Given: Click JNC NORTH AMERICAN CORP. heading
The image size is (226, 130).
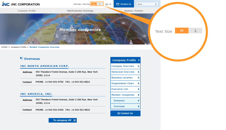Looking at the screenshot, I should coord(44,66).
